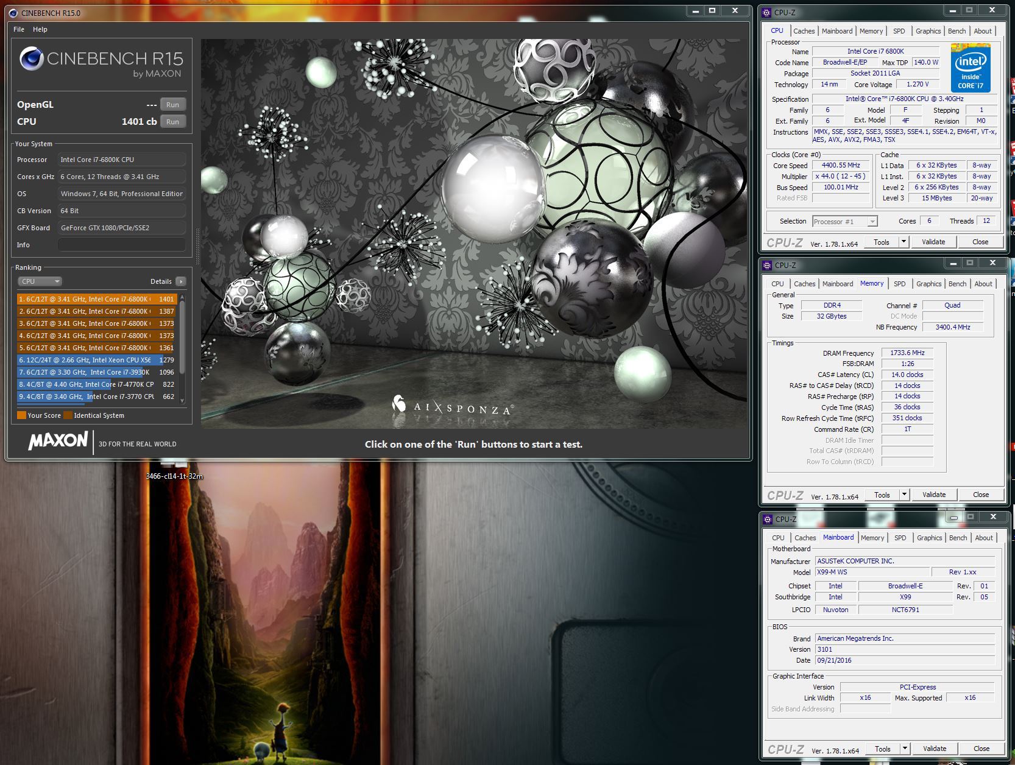
Task: Click the ranking list vertical scrollbar
Action: pyautogui.click(x=182, y=349)
